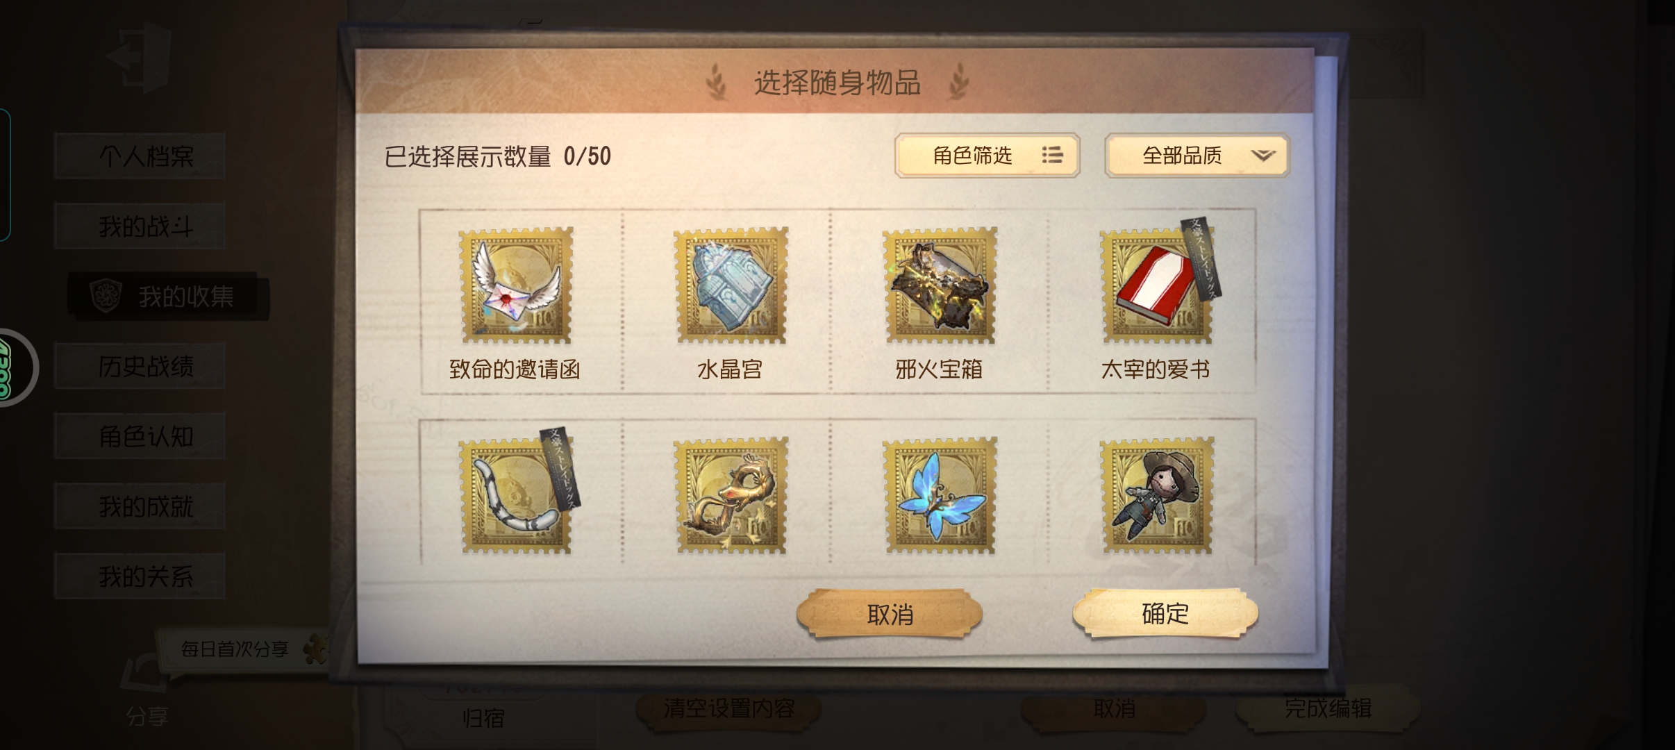Select the 邪火宝箱 treasure chest stamp

click(940, 285)
